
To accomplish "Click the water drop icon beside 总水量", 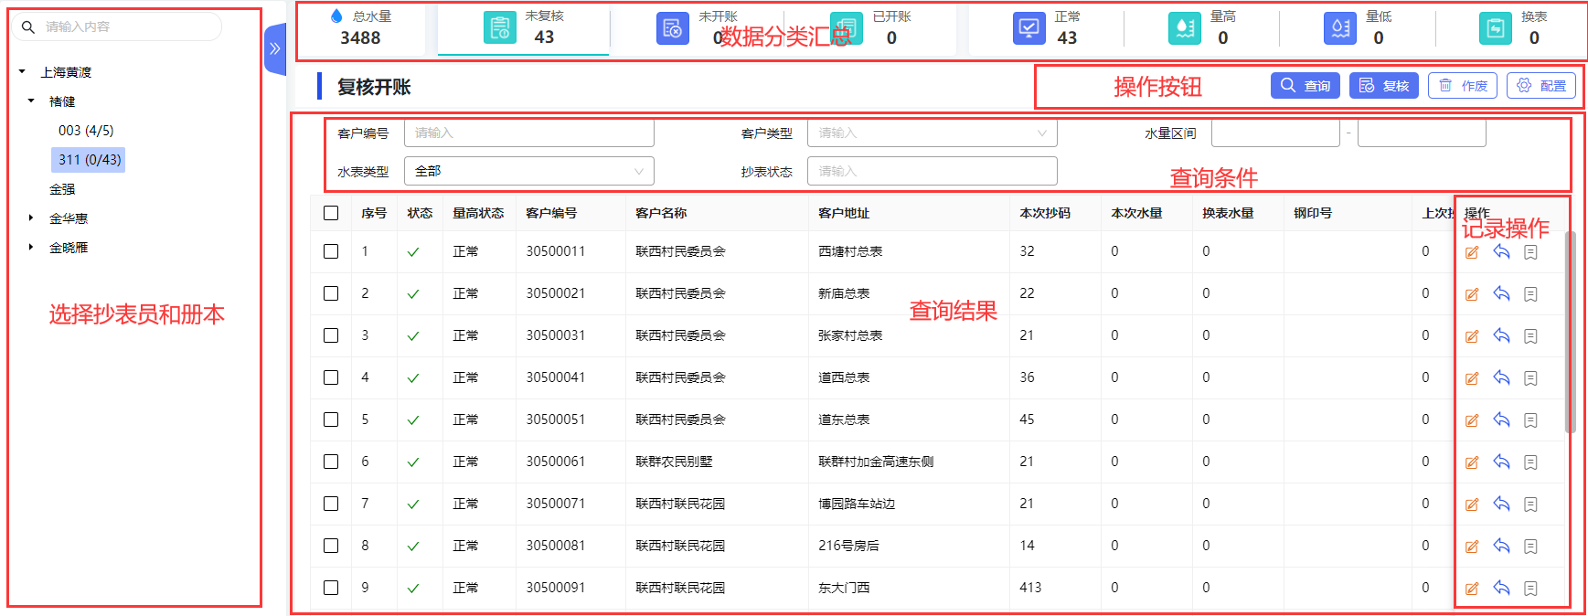I will 336,16.
